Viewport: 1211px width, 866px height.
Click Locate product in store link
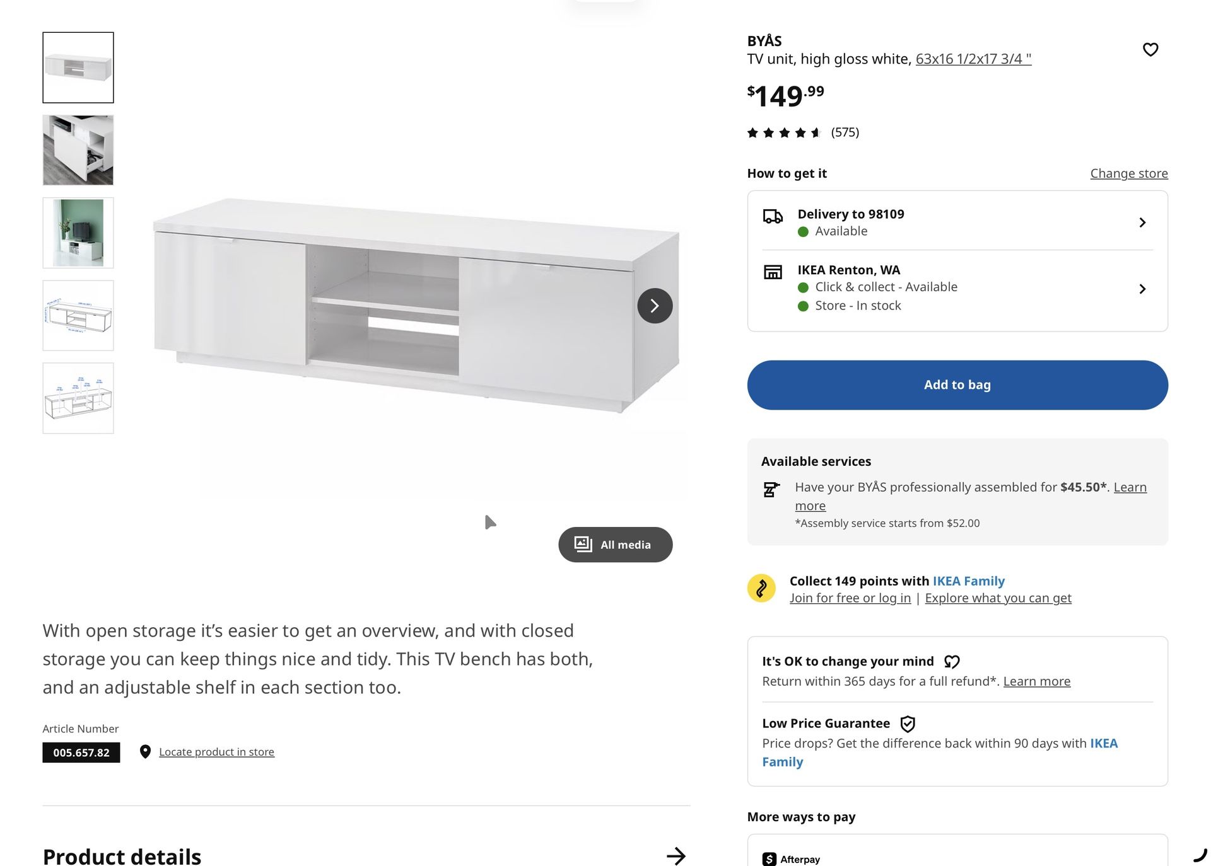tap(216, 751)
